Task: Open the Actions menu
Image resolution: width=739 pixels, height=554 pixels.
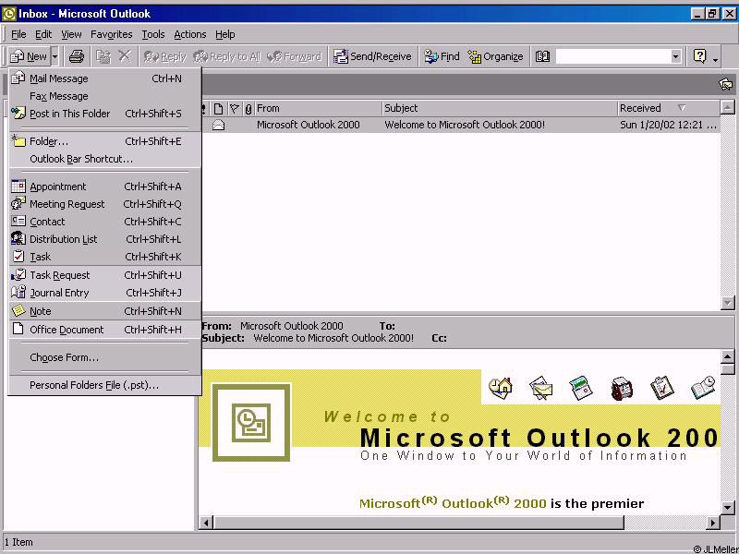Action: click(x=190, y=34)
